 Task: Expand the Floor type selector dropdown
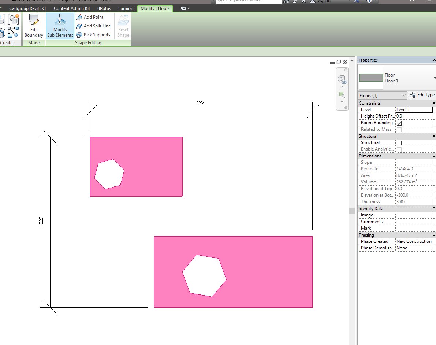434,78
